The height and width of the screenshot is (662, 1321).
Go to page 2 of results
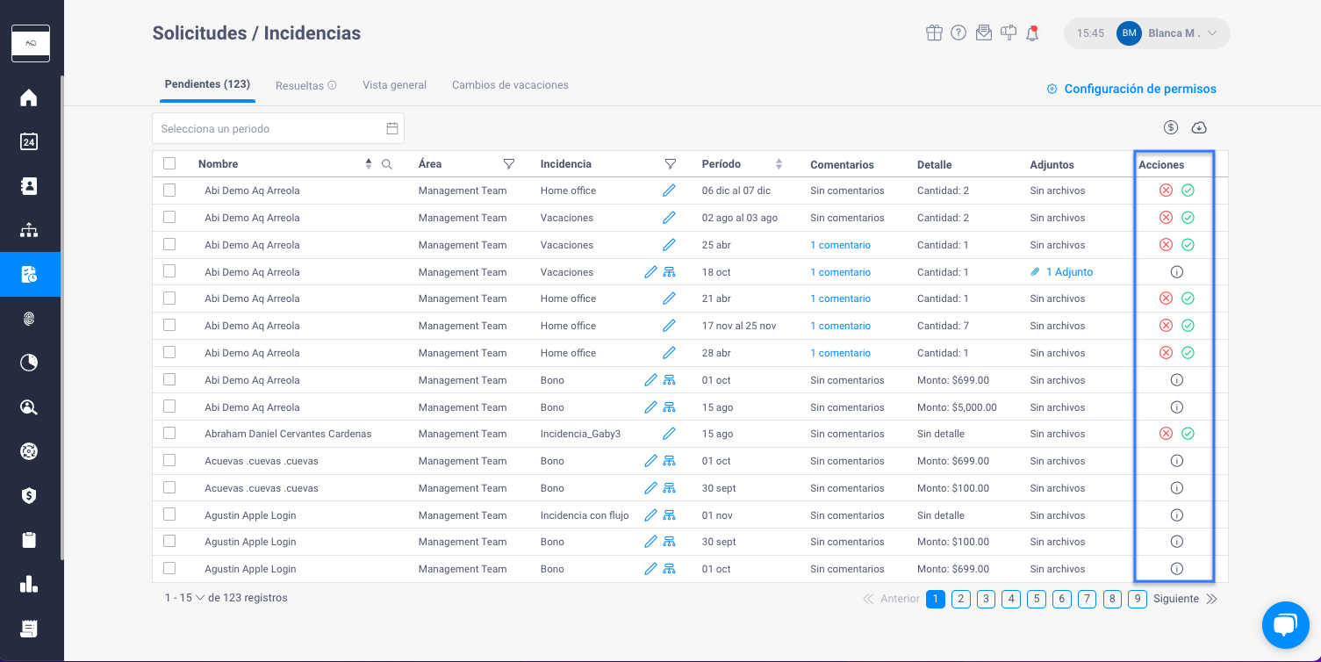(961, 599)
